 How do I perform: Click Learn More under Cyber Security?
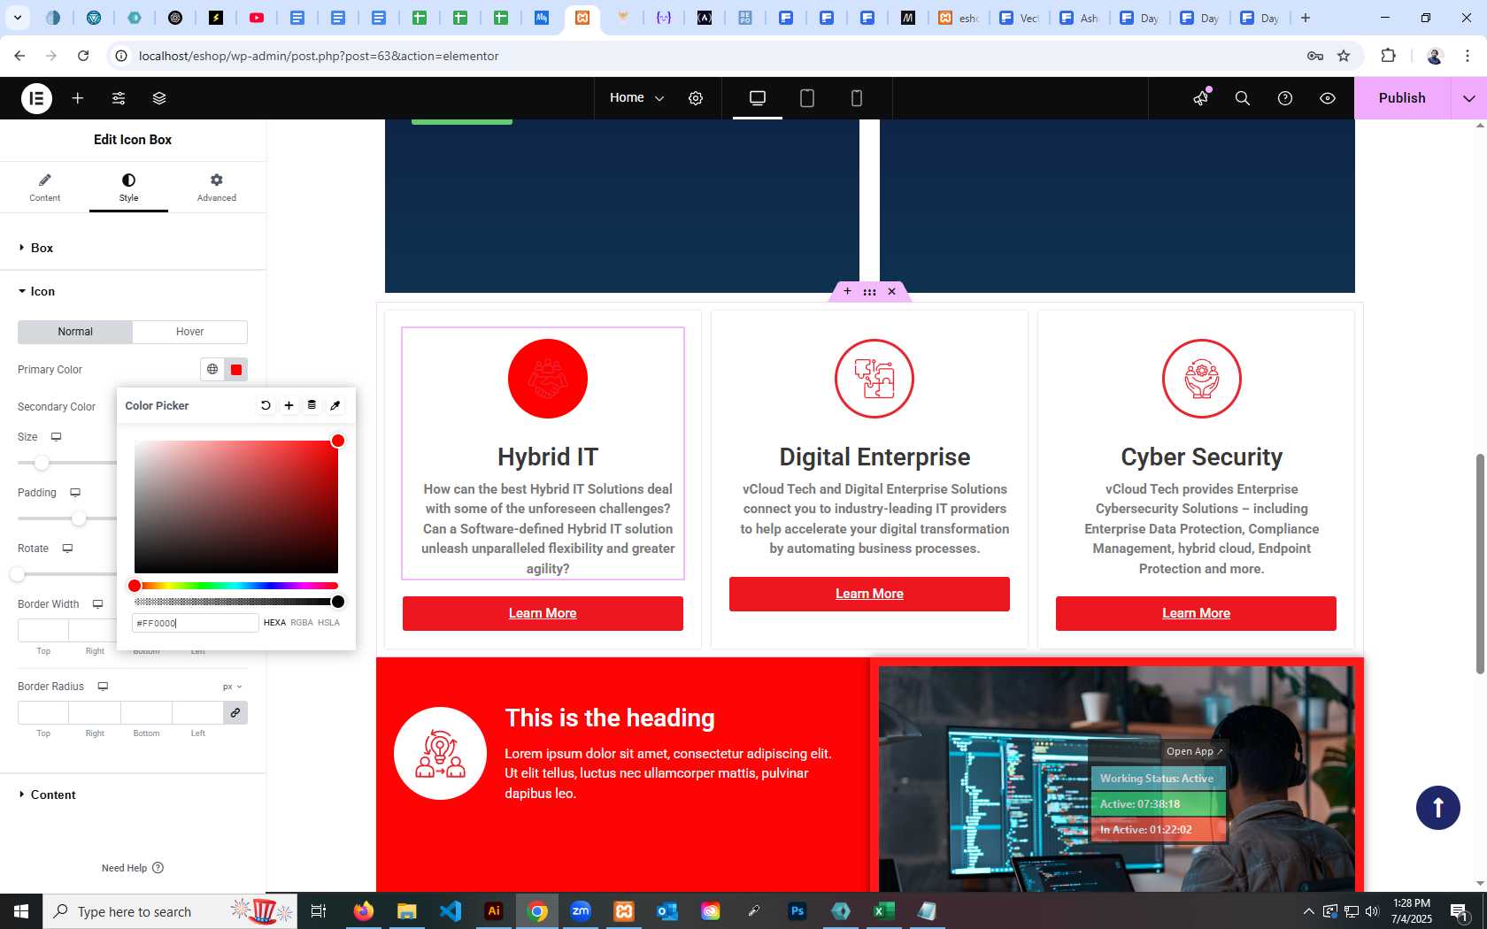pos(1196,613)
